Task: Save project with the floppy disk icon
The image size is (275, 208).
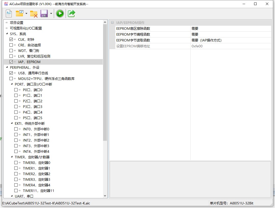Action: coord(44,13)
